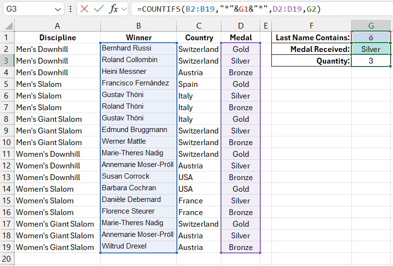Select the cell with Susan Corrock

139,177
